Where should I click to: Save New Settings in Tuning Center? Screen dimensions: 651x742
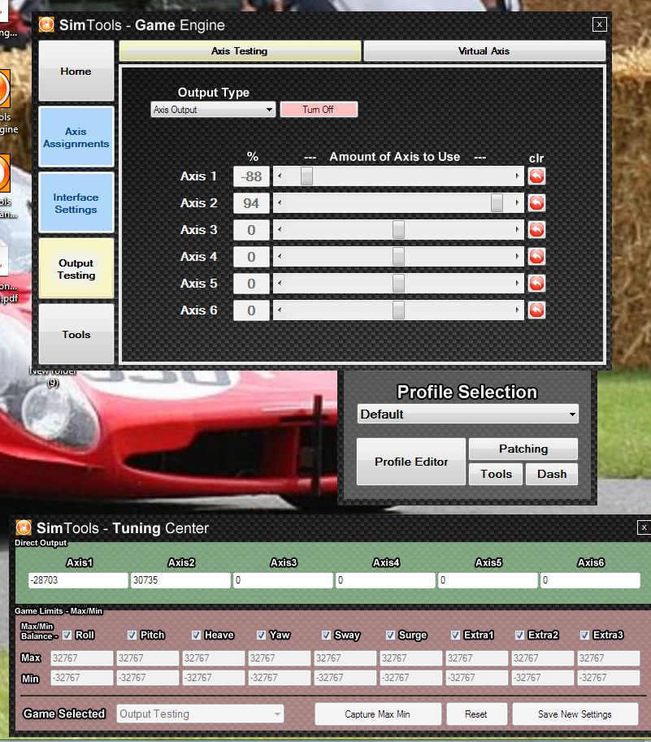575,714
